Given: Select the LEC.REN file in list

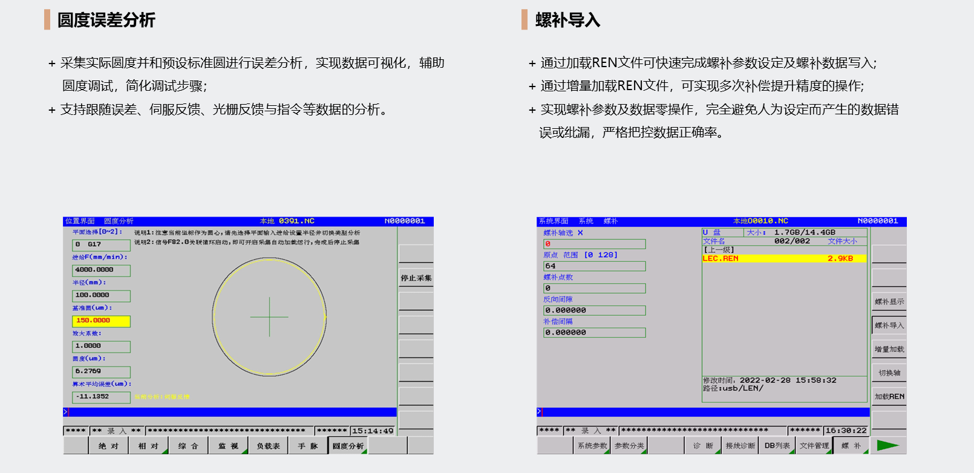Looking at the screenshot, I should click(783, 259).
